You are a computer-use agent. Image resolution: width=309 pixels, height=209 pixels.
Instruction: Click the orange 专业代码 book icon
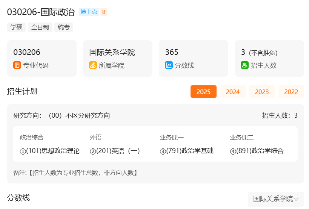pos(17,65)
